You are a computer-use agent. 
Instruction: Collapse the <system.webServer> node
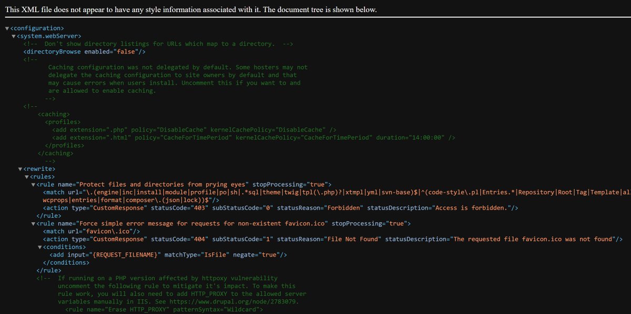[14, 36]
